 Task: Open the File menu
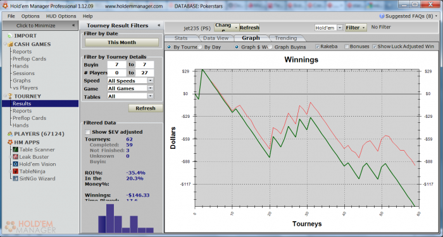pyautogui.click(x=11, y=16)
